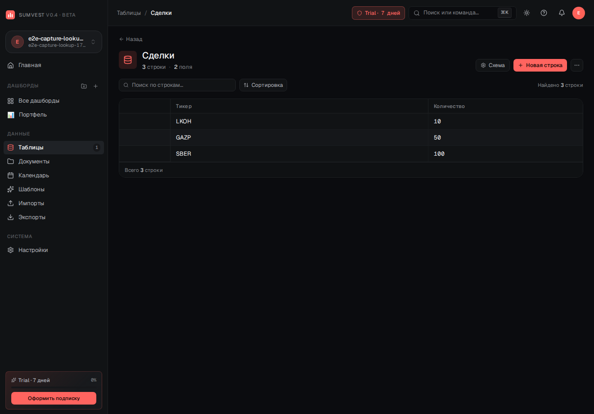The width and height of the screenshot is (594, 414).
Task: Open Календарь section
Action: (54, 175)
